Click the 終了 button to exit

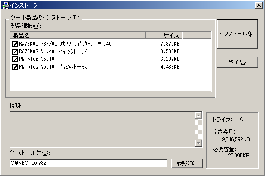(237, 62)
